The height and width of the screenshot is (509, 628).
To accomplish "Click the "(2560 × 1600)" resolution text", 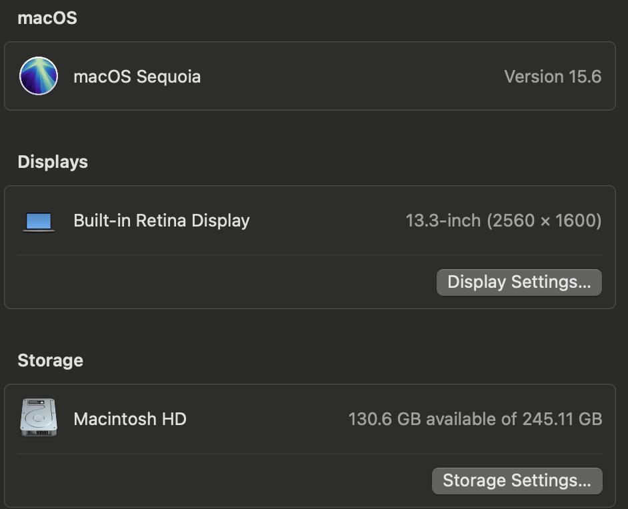I will pyautogui.click(x=544, y=221).
